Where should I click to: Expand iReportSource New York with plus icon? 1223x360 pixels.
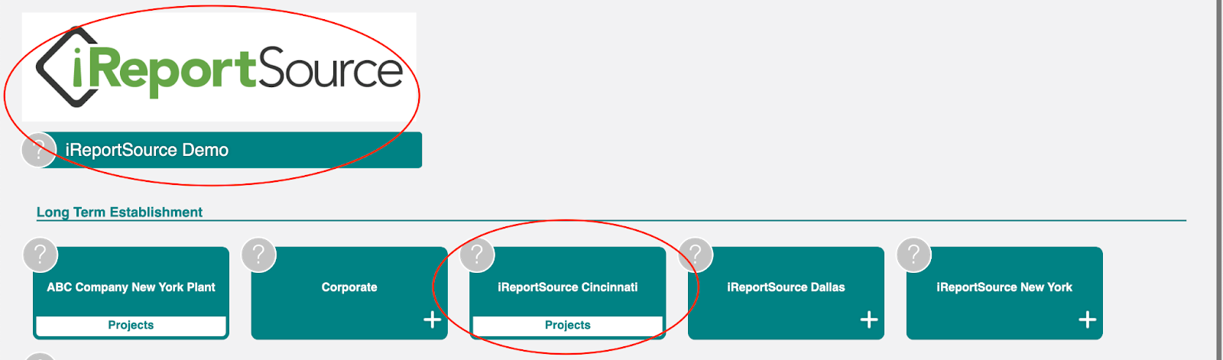coord(1088,319)
